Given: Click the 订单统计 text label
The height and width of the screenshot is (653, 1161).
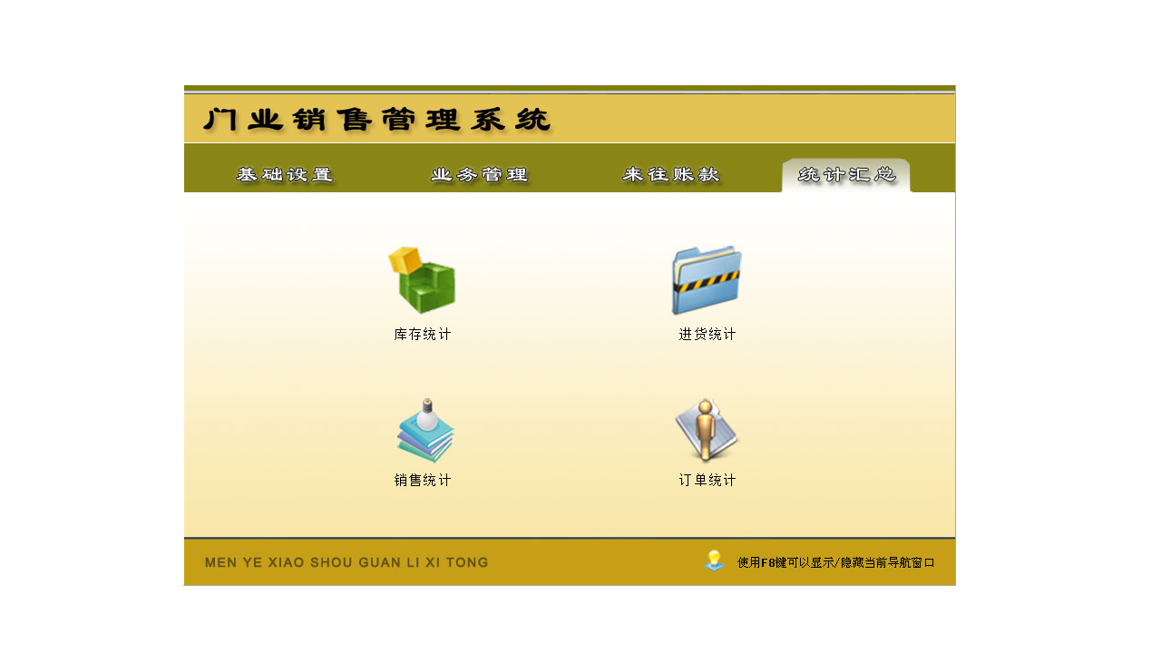Looking at the screenshot, I should pyautogui.click(x=706, y=480).
